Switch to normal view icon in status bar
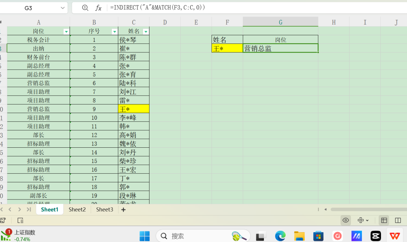This screenshot has width=407, height=242. [x=384, y=220]
